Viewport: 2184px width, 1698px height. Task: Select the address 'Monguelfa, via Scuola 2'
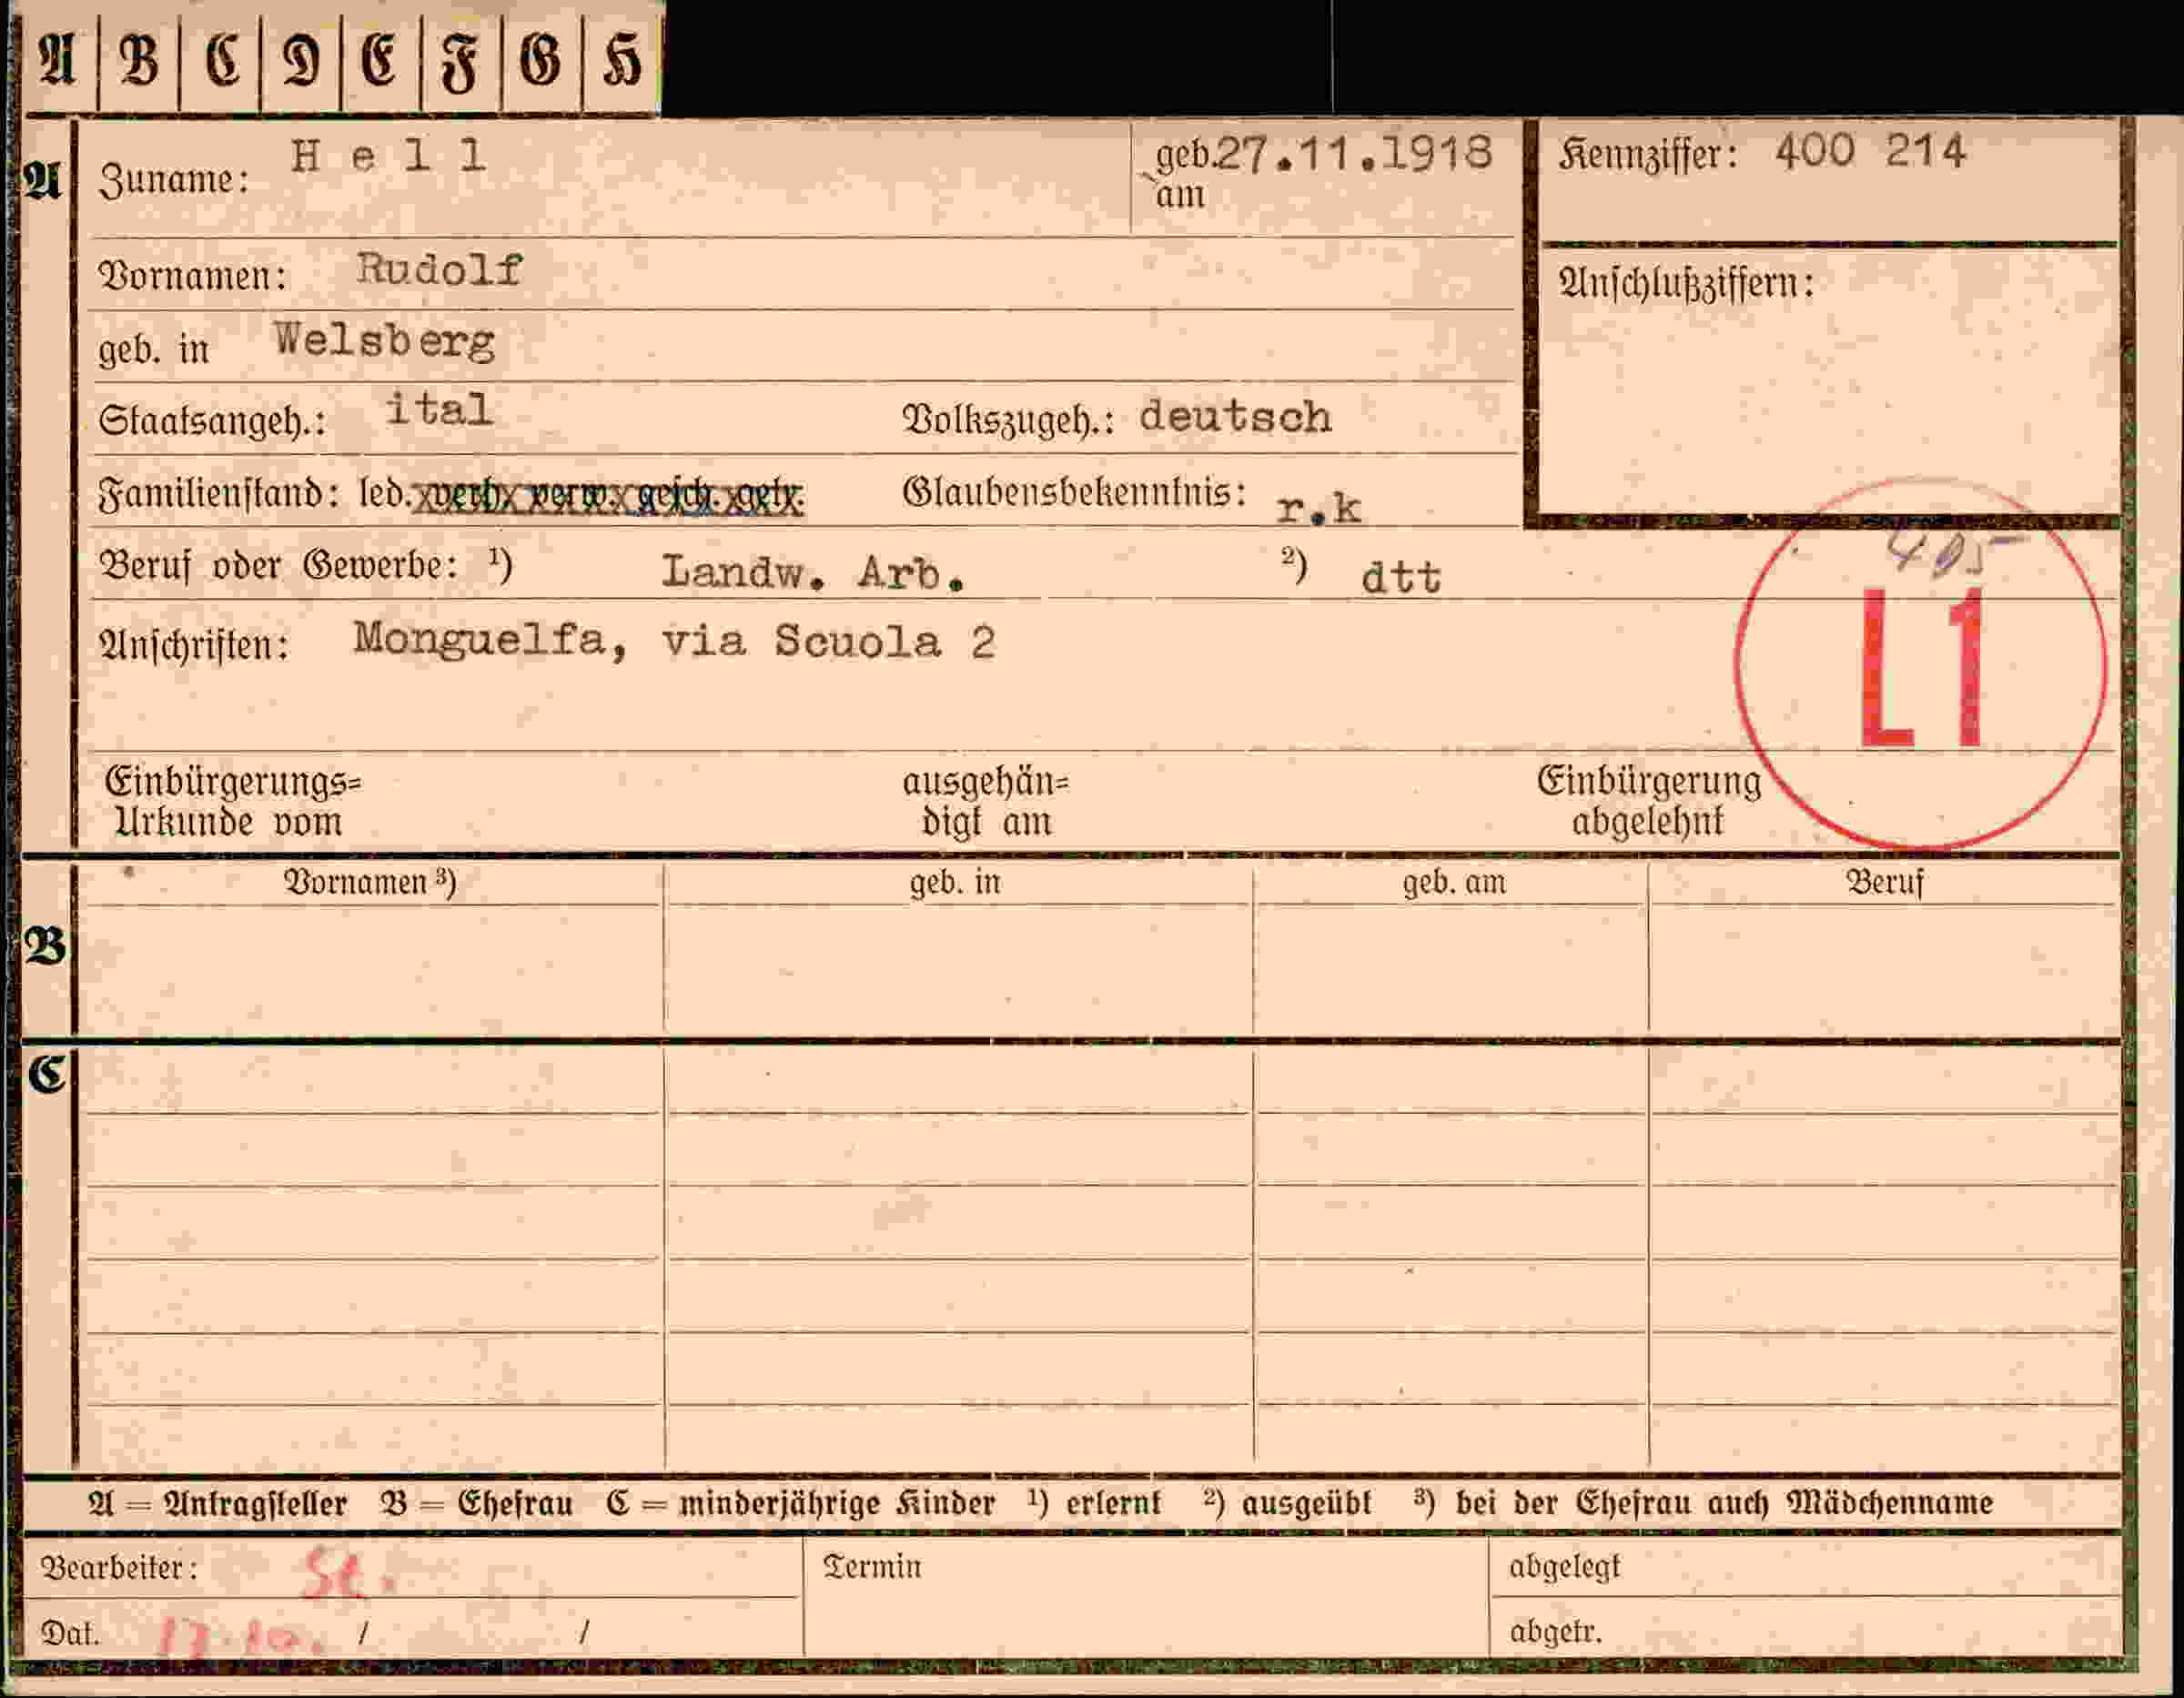click(674, 641)
